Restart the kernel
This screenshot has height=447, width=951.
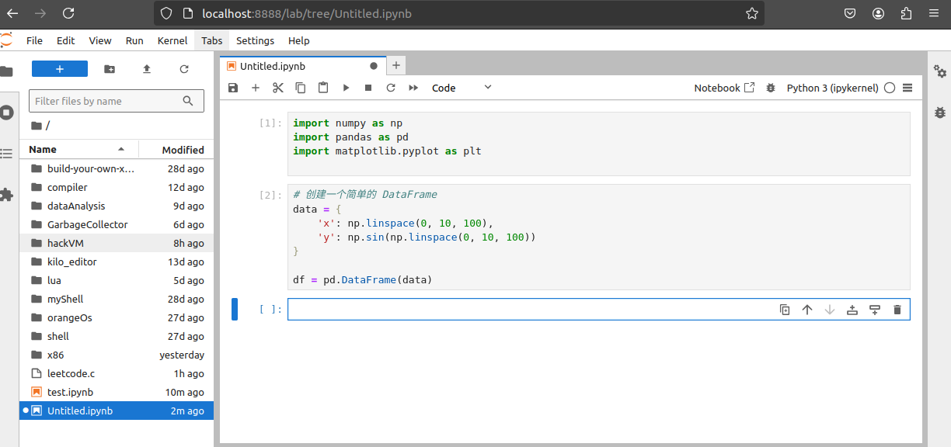(391, 88)
